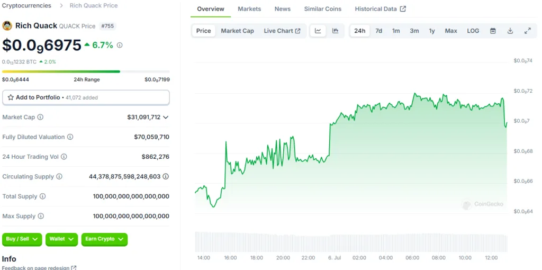Viewport: 542px width, 270px height.
Task: Click external link icon beside Live Chart
Action: (x=297, y=31)
